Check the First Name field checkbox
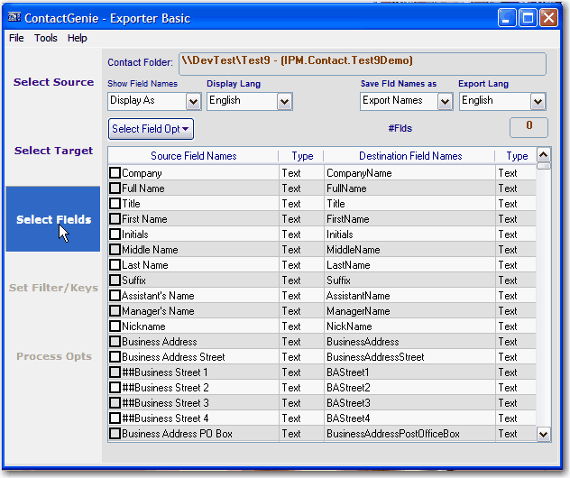 (115, 218)
